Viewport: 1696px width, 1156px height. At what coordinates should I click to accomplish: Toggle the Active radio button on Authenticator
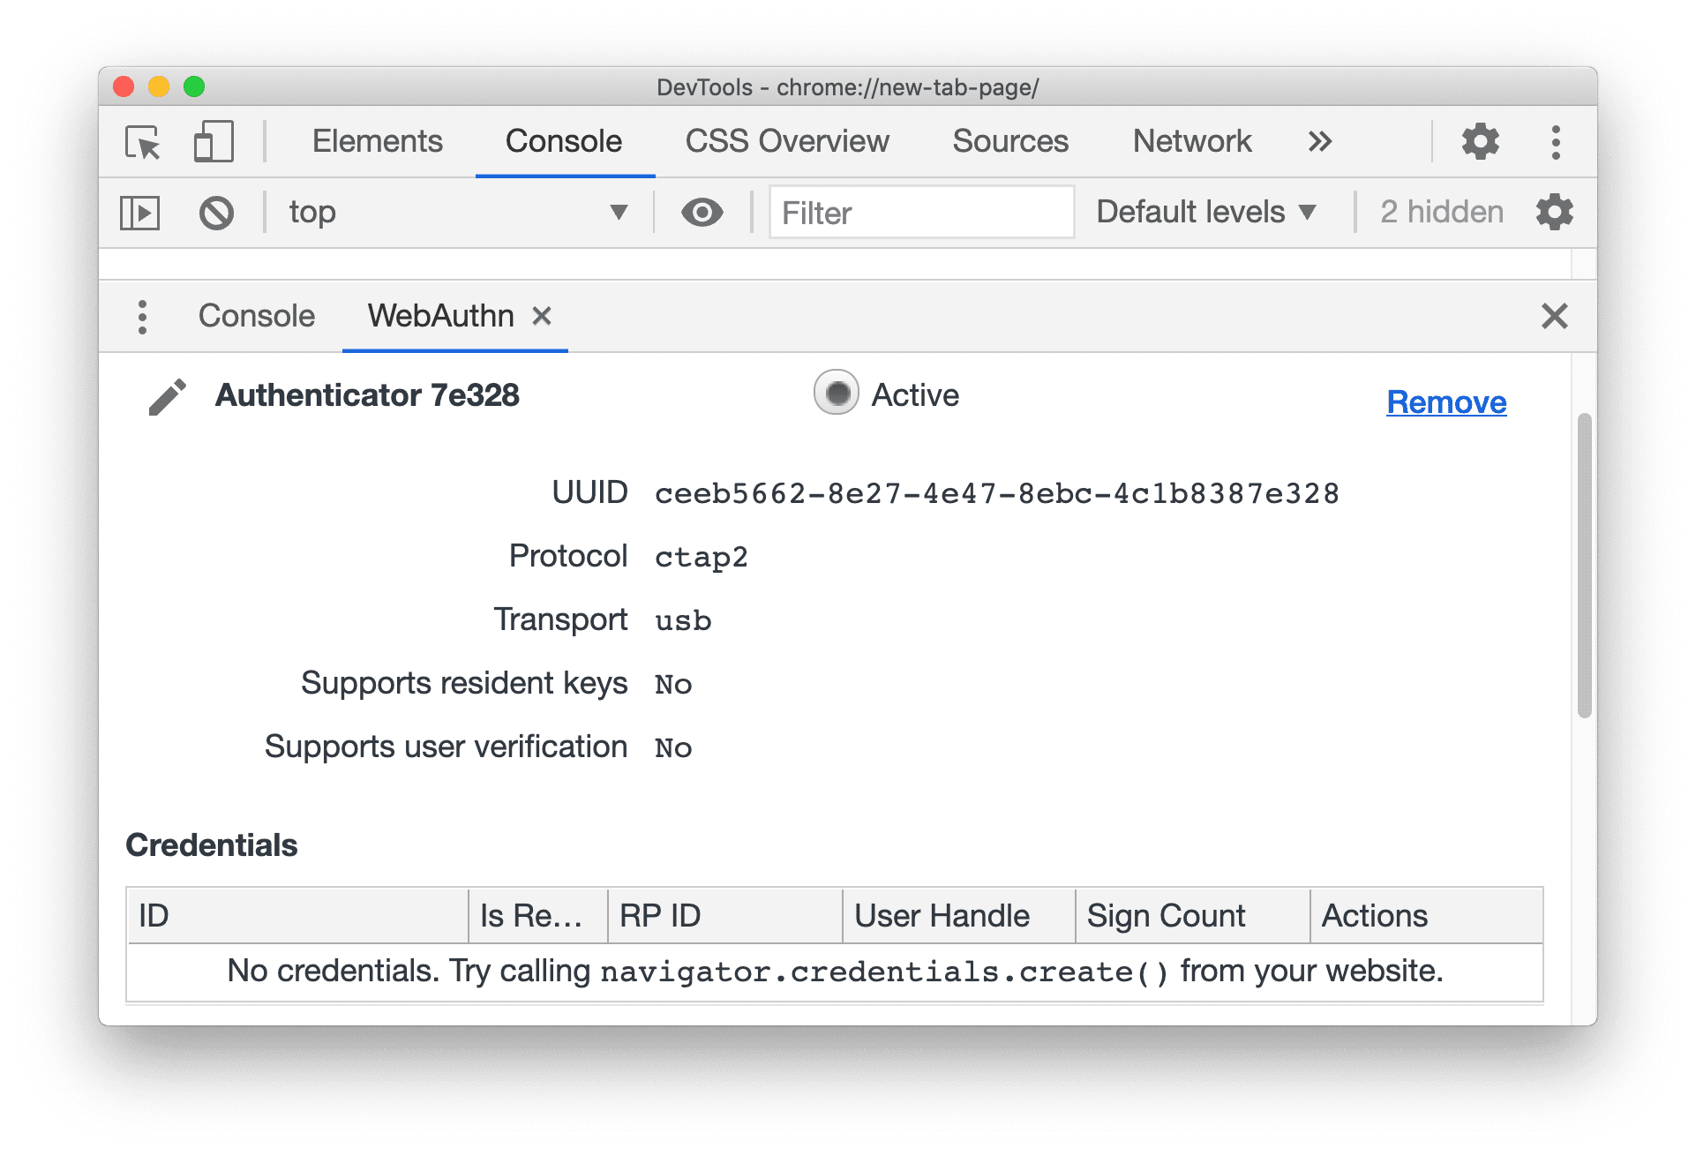point(832,397)
